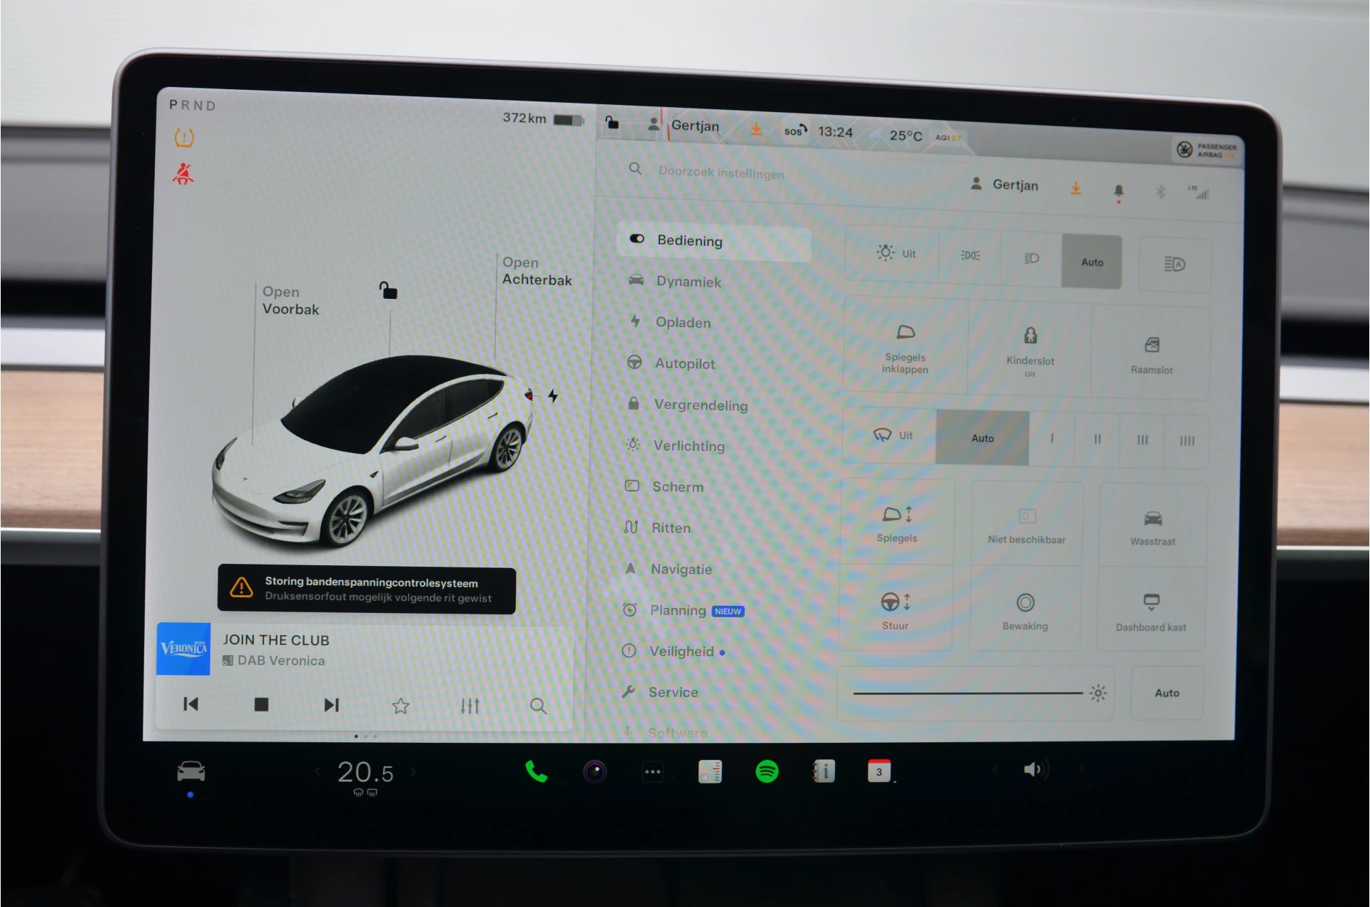This screenshot has width=1370, height=907.
Task: Open the phone app in the launcher
Action: click(537, 771)
